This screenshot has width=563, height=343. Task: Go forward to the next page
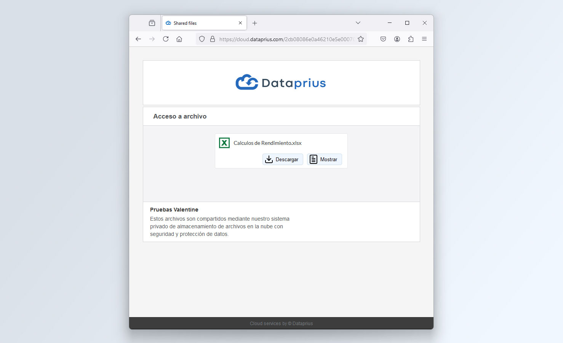click(152, 39)
